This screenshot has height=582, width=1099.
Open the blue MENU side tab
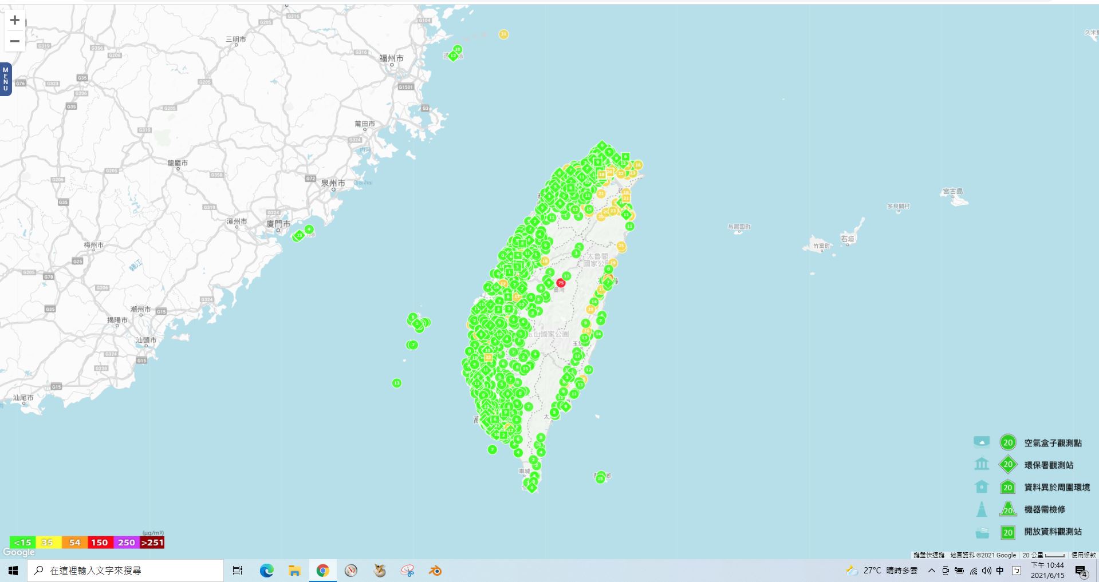(6, 79)
